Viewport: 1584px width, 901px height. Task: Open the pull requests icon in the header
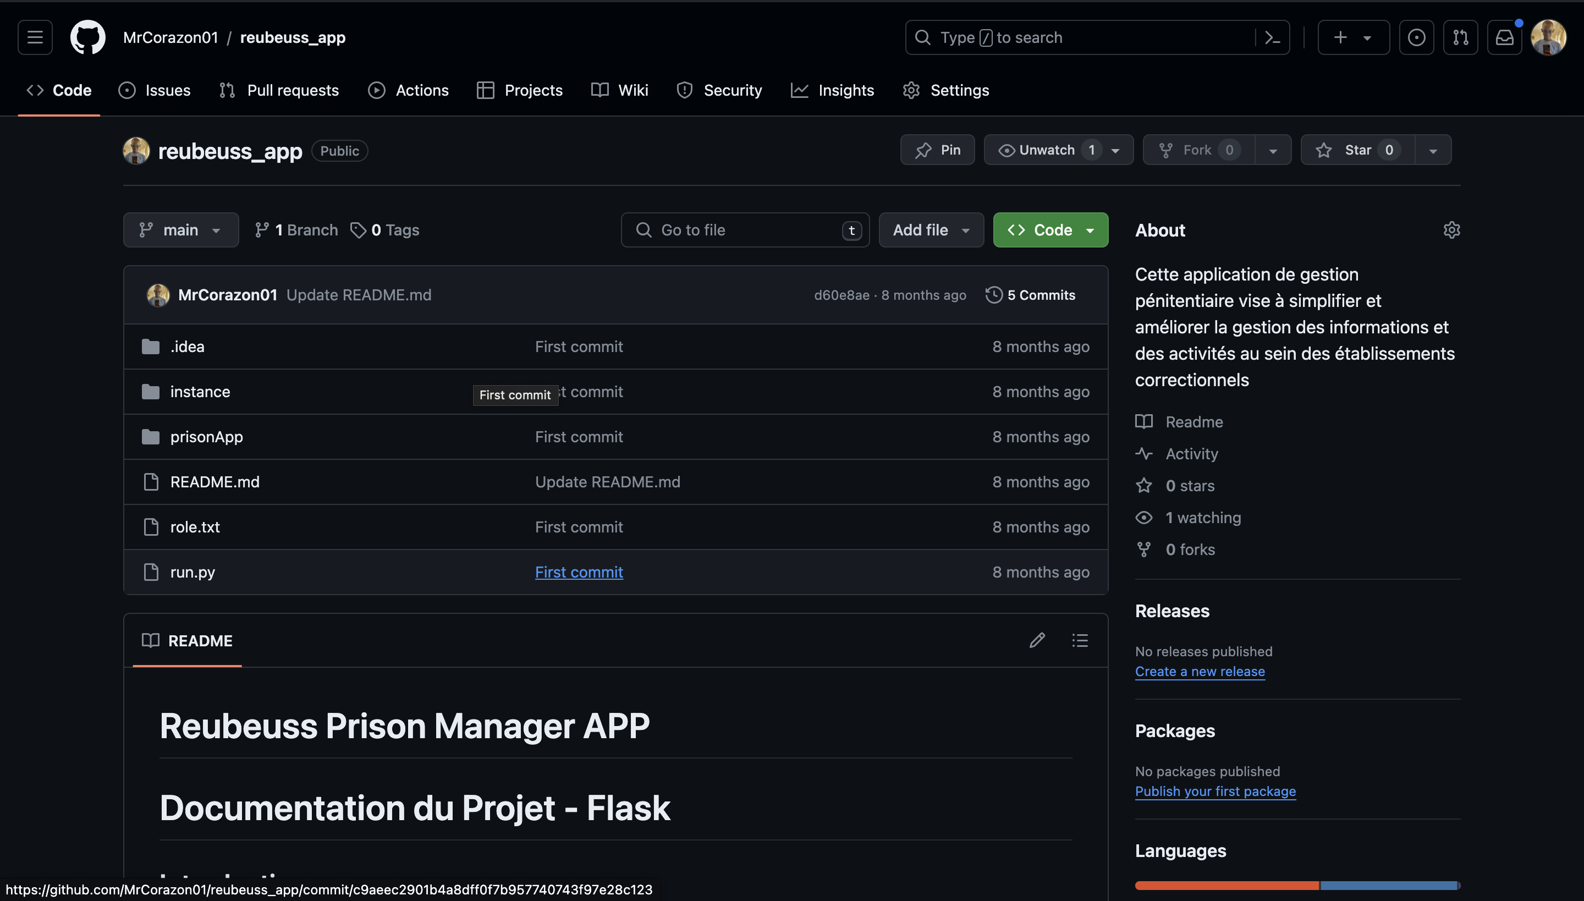1460,38
